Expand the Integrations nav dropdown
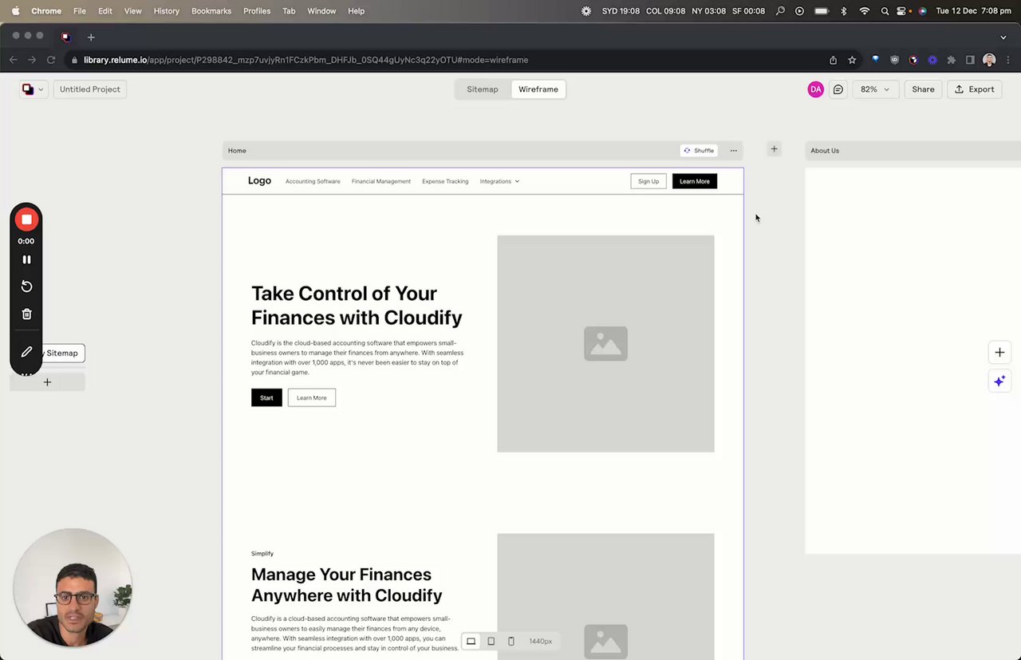Image resolution: width=1021 pixels, height=660 pixels. (x=499, y=181)
